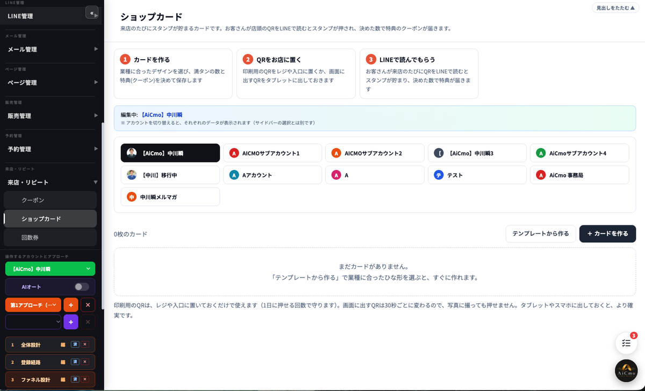Click the 編 edit icon on 登録経路 row

point(63,362)
